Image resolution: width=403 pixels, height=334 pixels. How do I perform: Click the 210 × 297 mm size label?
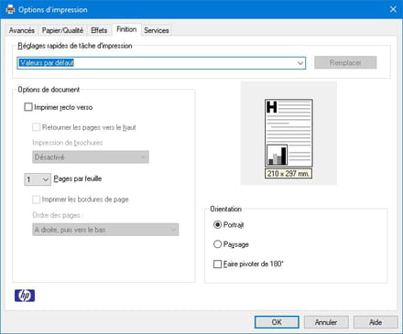tap(289, 174)
